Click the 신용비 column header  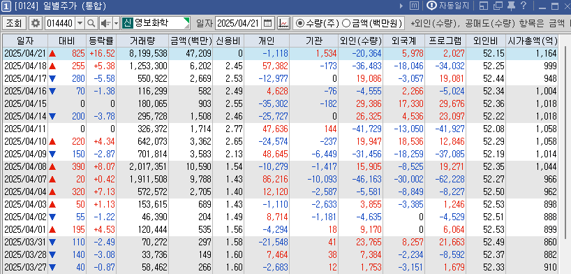(x=228, y=41)
